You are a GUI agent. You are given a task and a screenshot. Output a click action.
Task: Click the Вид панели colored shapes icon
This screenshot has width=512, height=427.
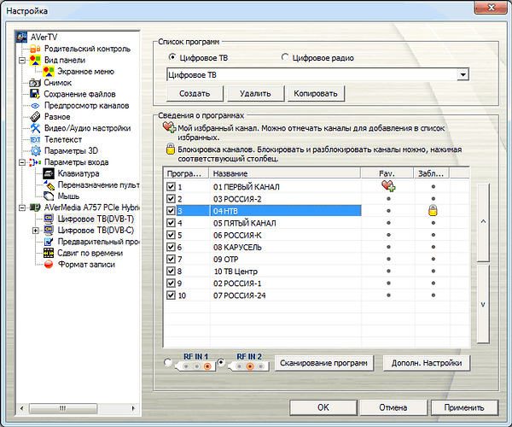(35, 60)
